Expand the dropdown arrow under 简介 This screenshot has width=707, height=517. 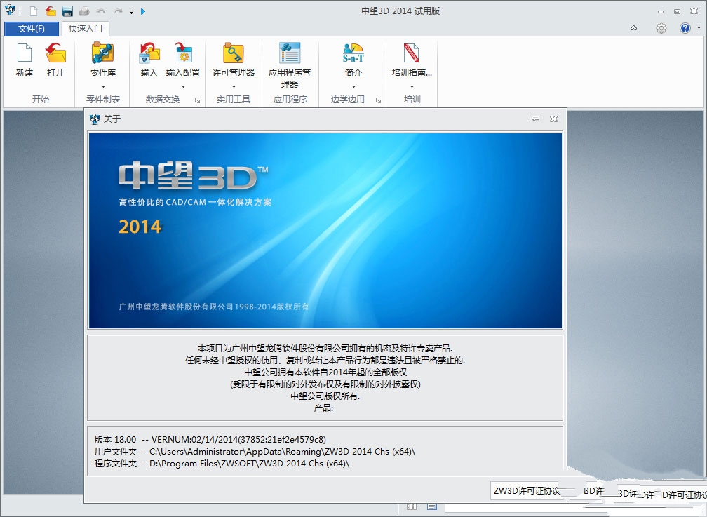click(353, 86)
